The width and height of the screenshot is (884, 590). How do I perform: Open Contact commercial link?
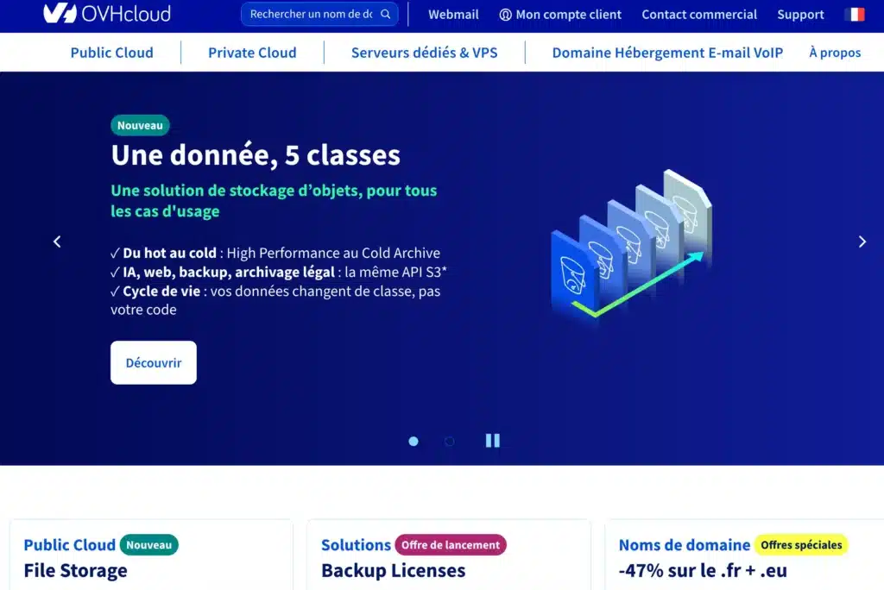[699, 15]
